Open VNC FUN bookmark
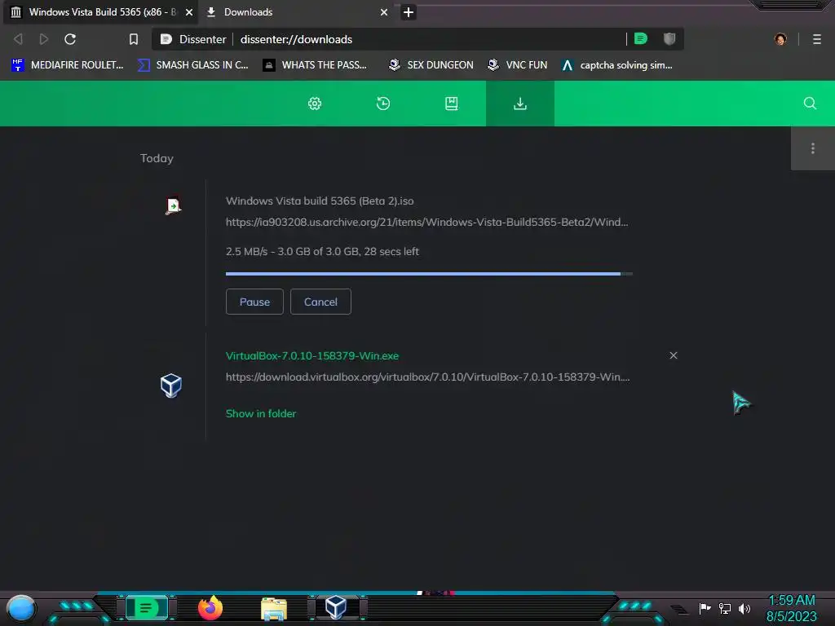835x626 pixels. click(x=517, y=65)
